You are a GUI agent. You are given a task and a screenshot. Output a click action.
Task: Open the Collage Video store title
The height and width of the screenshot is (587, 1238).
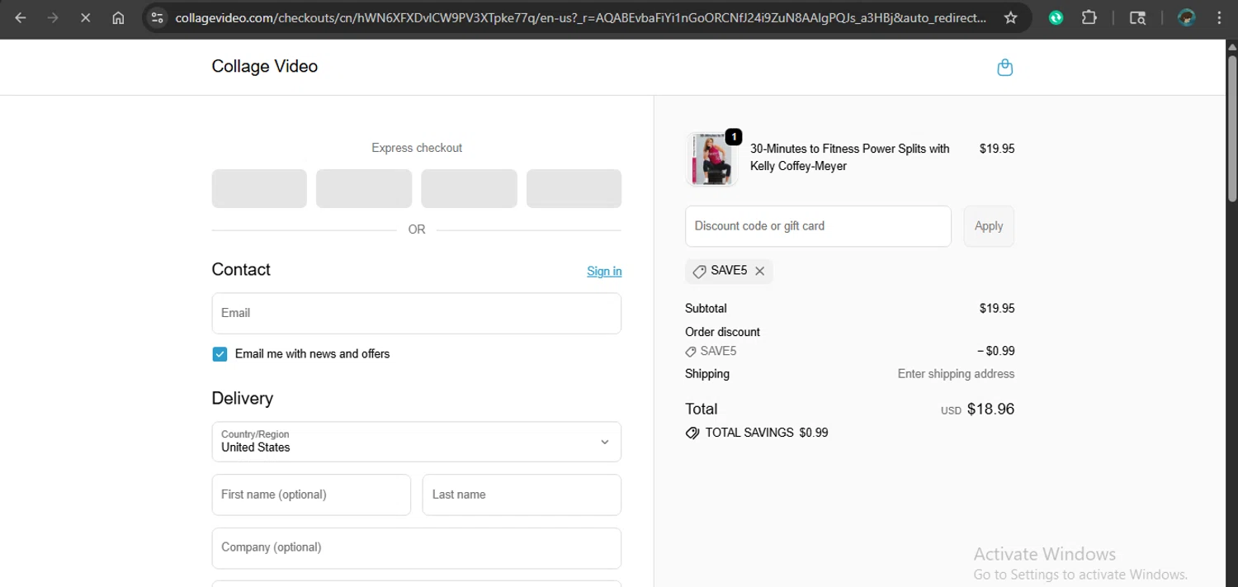click(264, 66)
